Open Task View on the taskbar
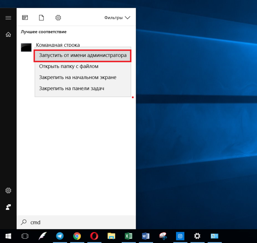Image resolution: width=257 pixels, height=243 pixels. coord(25,236)
